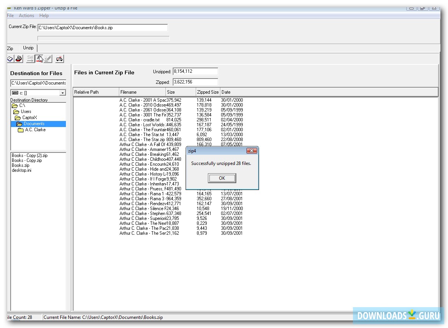Select the Arthur C Clarke - A Fall Of row
The height and width of the screenshot is (328, 448).
[181, 144]
